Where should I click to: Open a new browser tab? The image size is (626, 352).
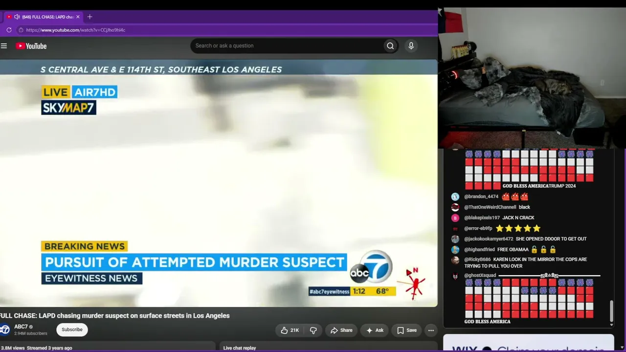[x=89, y=17]
